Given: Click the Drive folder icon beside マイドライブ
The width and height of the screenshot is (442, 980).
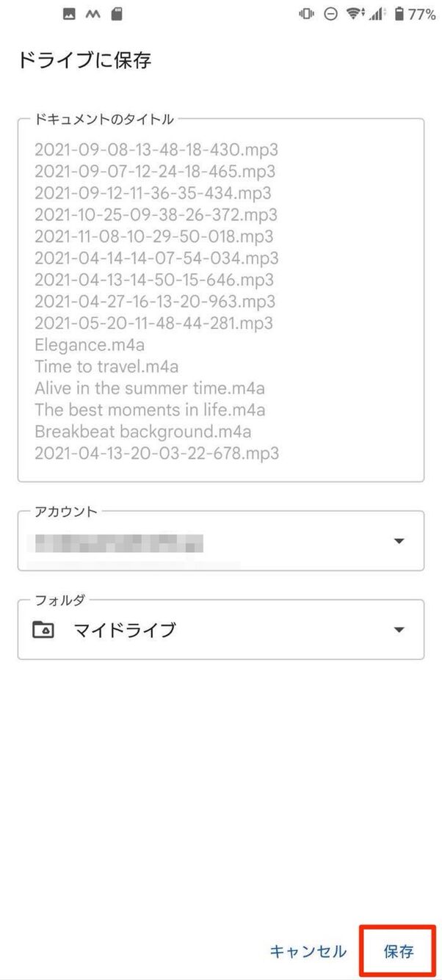Looking at the screenshot, I should pyautogui.click(x=43, y=630).
